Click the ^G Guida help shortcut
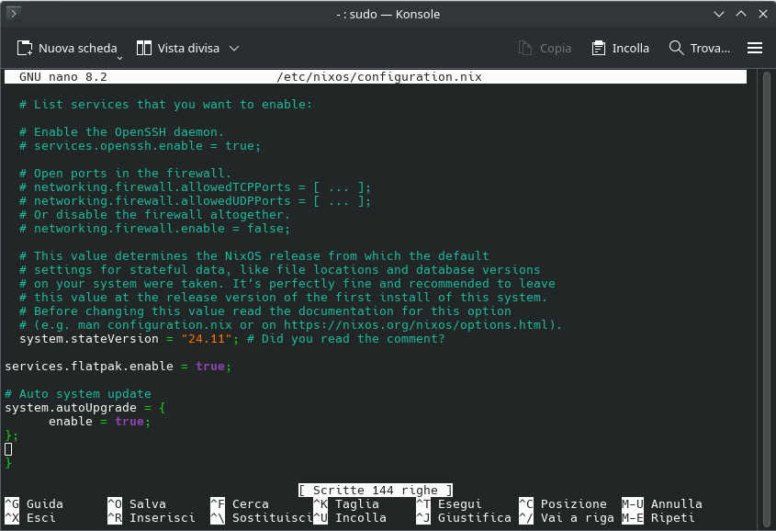 (x=34, y=503)
